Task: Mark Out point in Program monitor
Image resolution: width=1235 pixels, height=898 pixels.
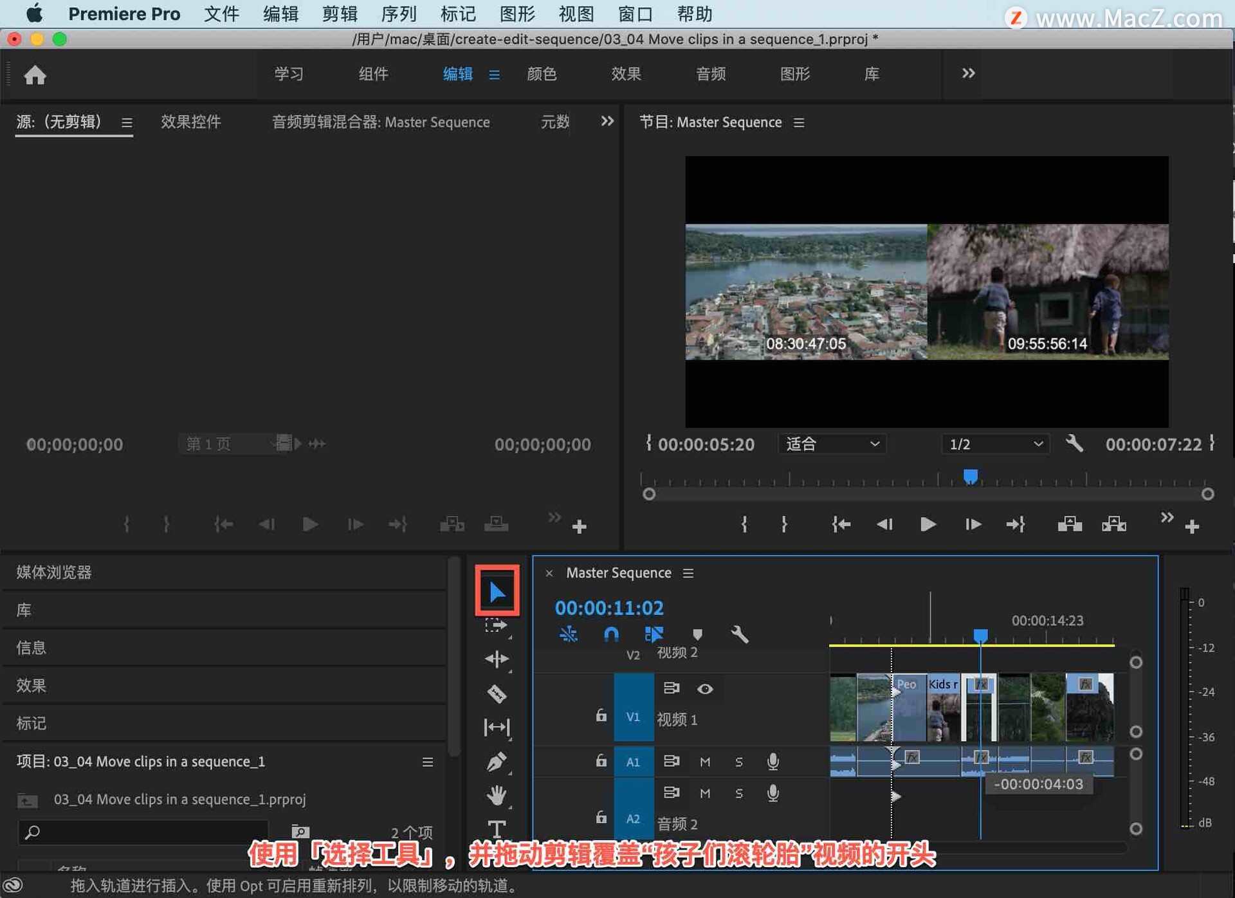Action: [784, 525]
